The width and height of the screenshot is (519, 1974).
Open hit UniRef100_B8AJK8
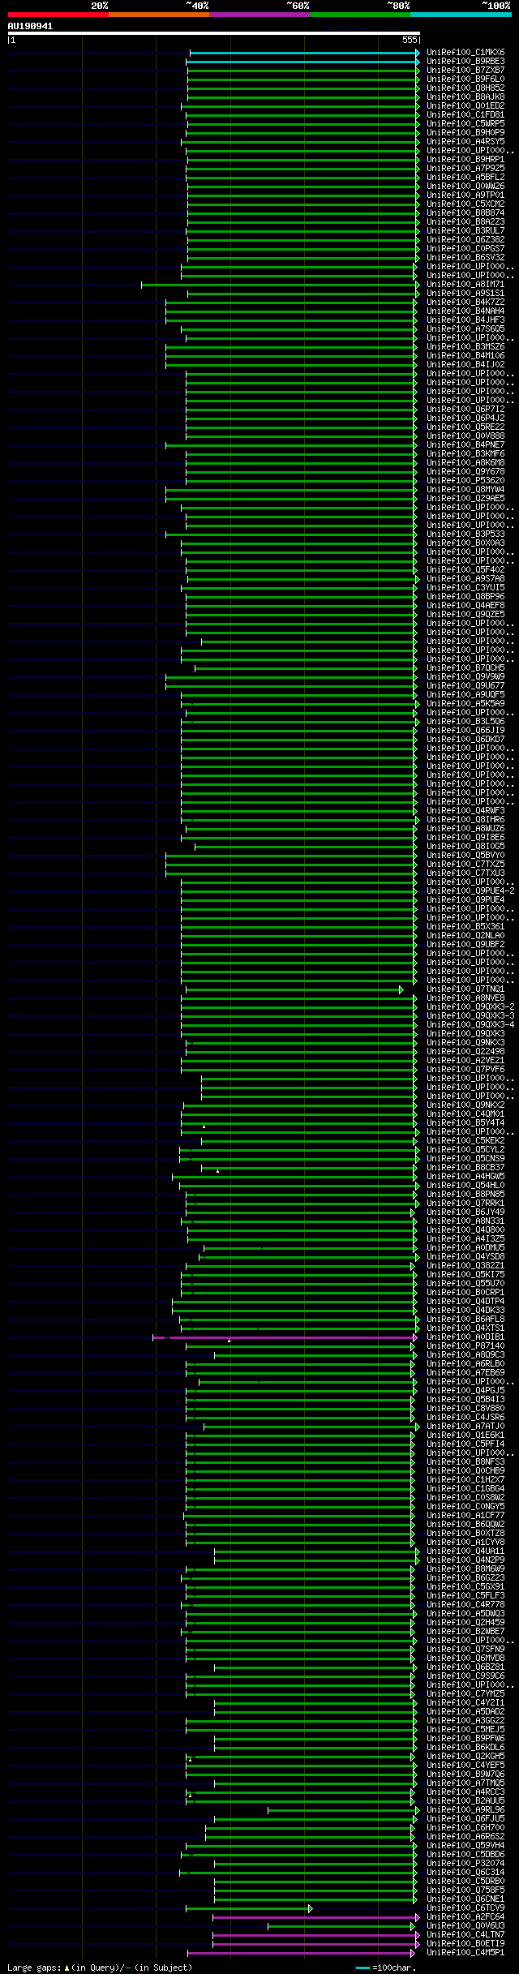coord(465,97)
